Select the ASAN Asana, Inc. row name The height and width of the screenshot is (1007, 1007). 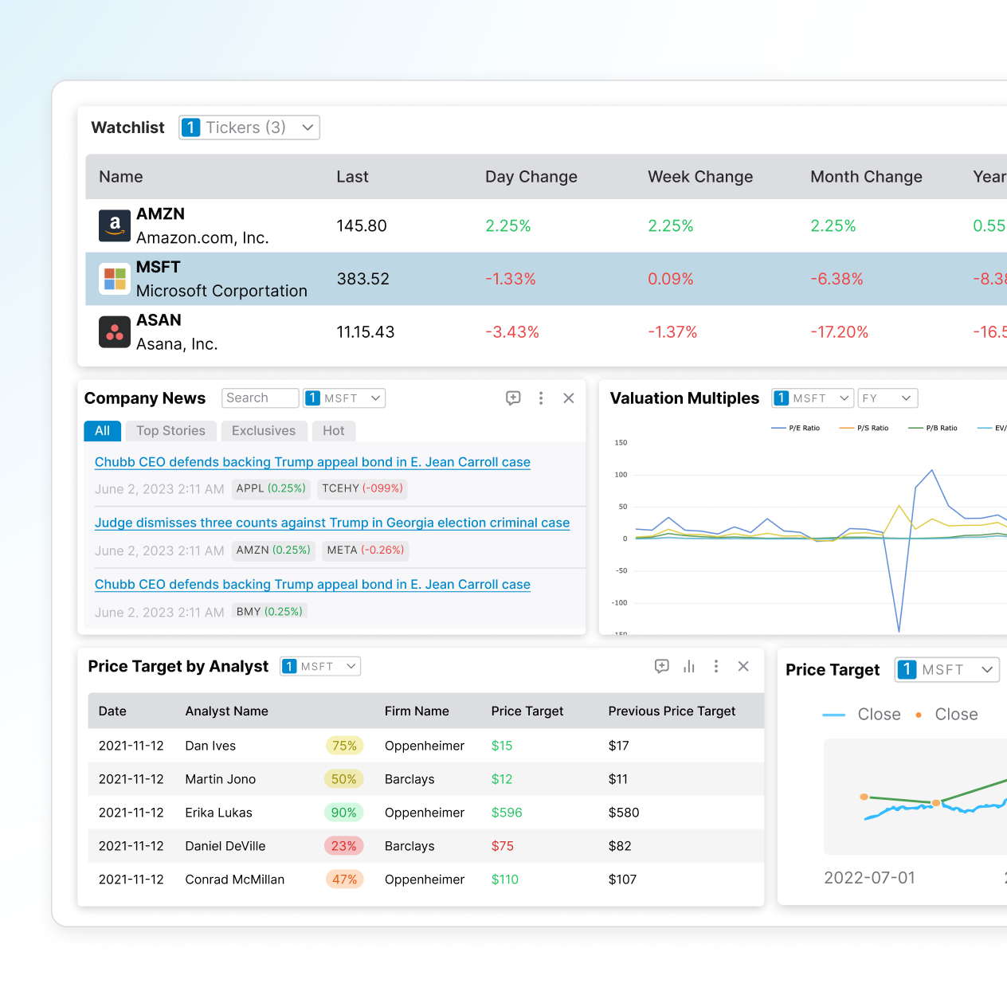tap(177, 332)
